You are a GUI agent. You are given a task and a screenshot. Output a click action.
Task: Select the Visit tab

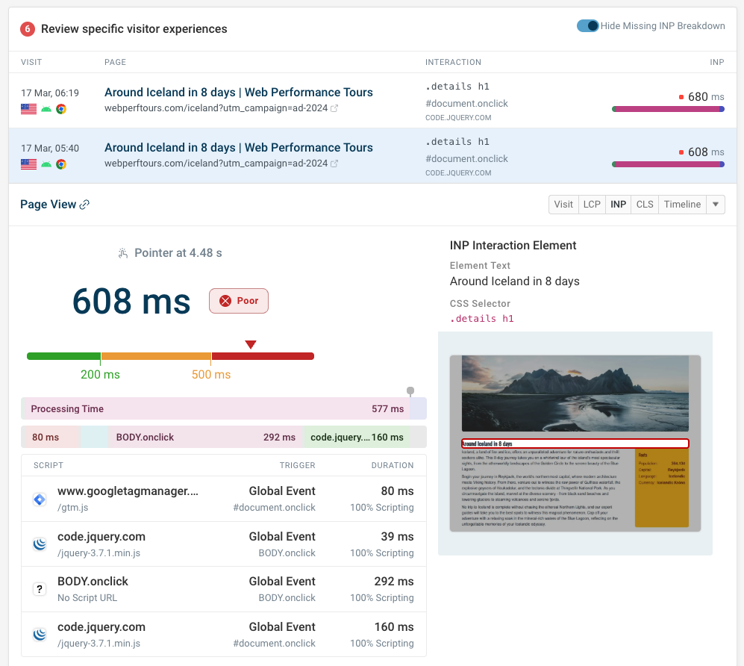(563, 205)
